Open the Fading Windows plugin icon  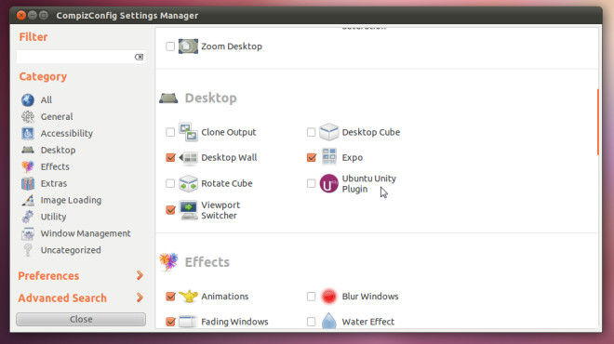[188, 322]
